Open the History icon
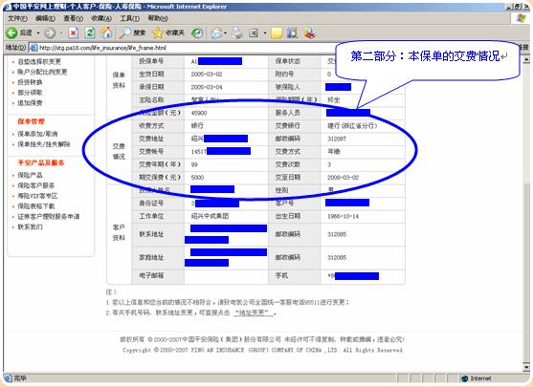 (x=197, y=32)
